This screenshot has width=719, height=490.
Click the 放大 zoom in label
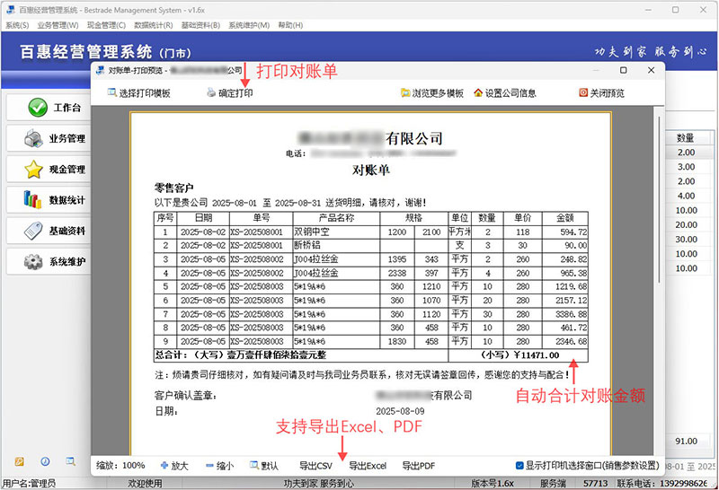tap(180, 466)
